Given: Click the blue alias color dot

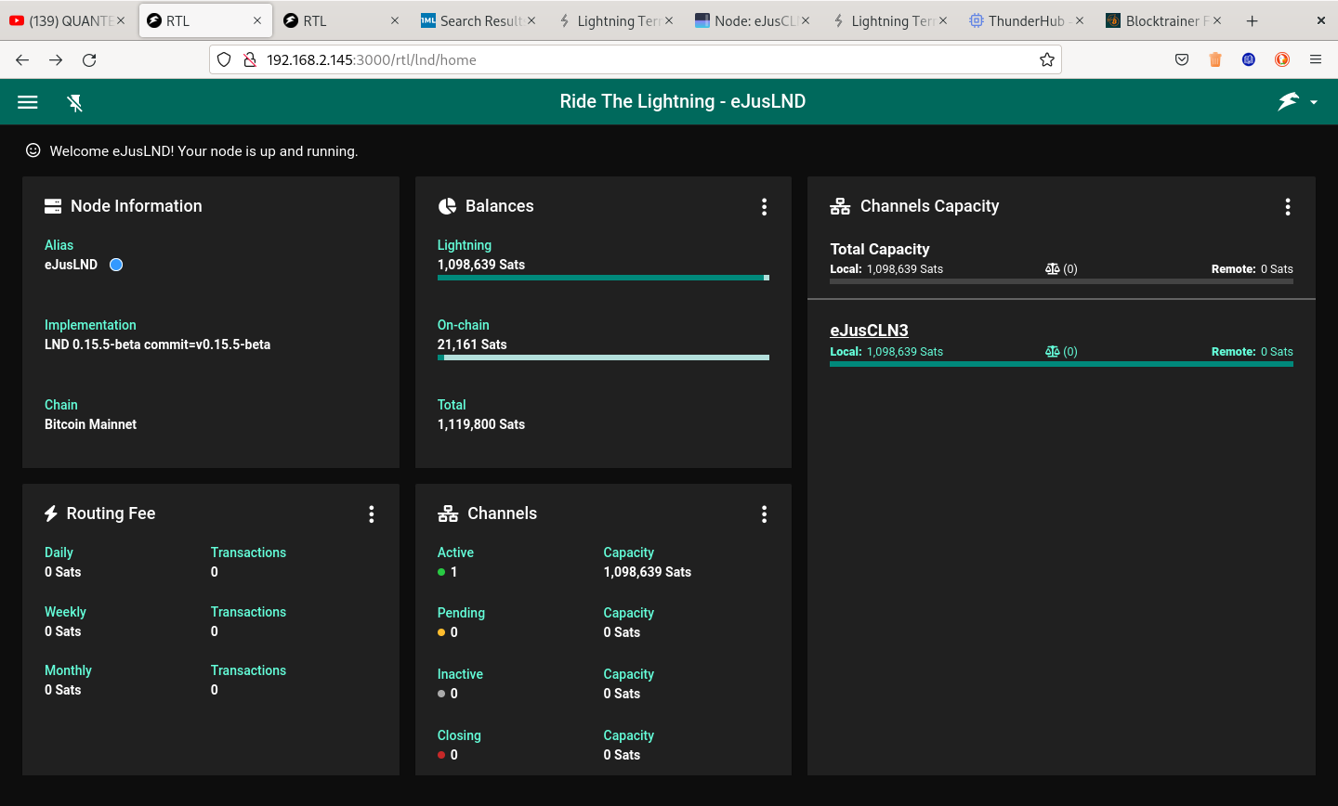Looking at the screenshot, I should pyautogui.click(x=116, y=265).
